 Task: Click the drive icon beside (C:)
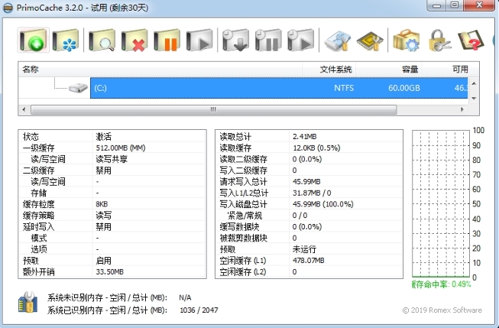[78, 87]
